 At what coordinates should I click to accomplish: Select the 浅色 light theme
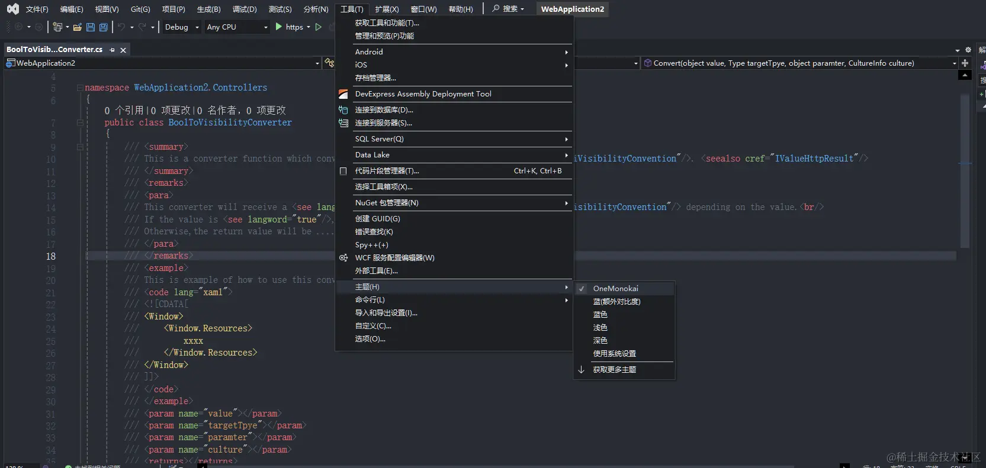coord(624,328)
